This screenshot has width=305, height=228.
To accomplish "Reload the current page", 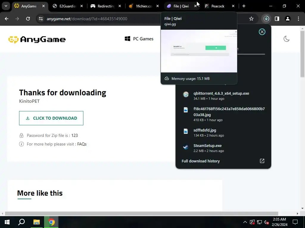I will (28, 19).
